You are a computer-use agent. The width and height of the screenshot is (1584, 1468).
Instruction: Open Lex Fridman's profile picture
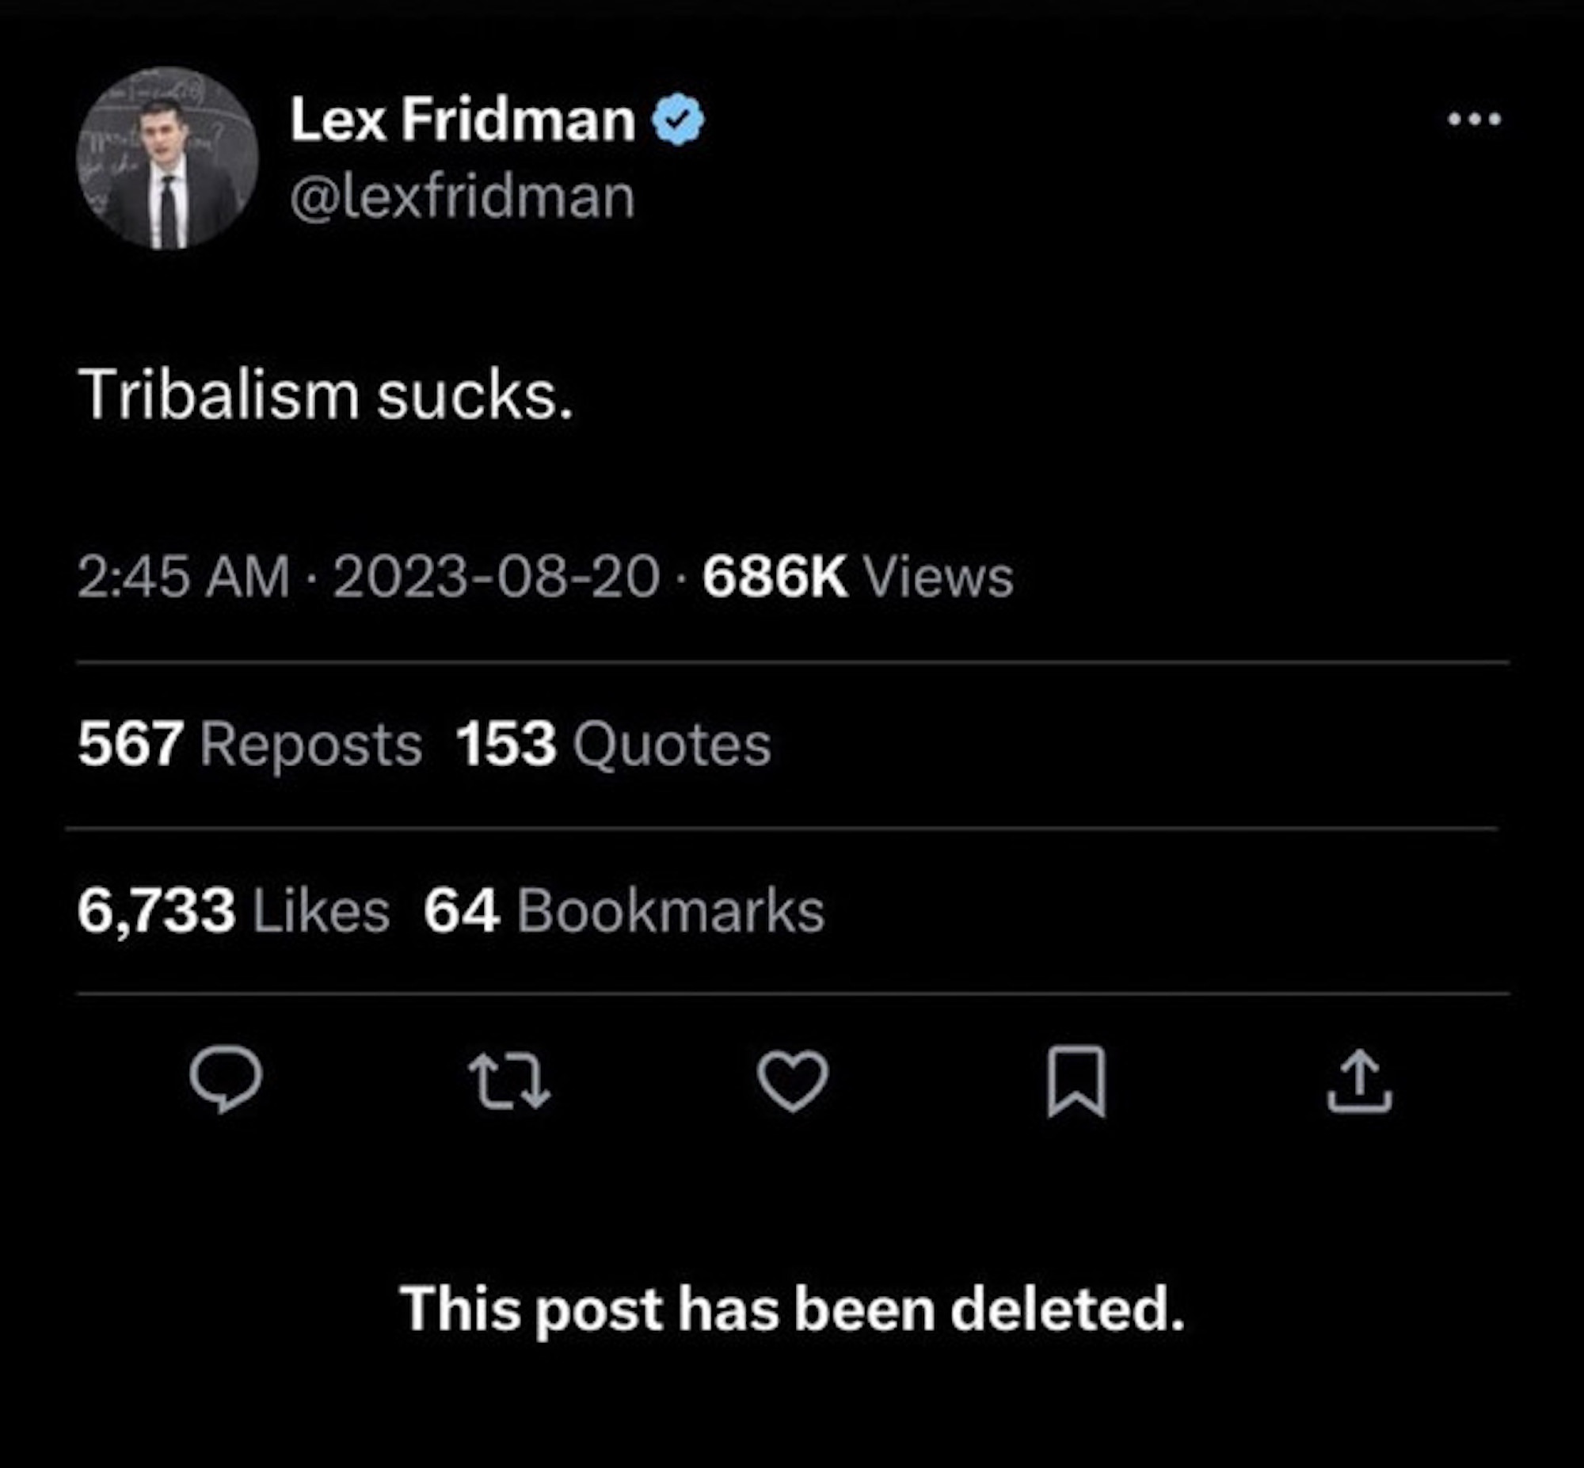point(168,158)
